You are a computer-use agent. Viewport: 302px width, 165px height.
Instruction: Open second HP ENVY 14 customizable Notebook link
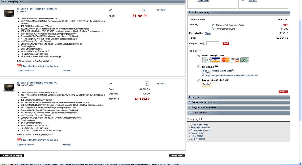tap(37, 83)
